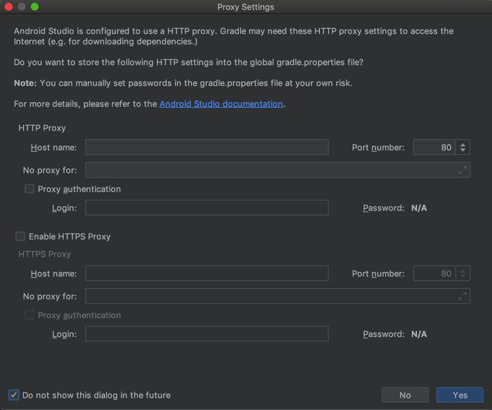Image resolution: width=492 pixels, height=410 pixels.
Task: Focus the HTTP 'No proxy for' field
Action: (278, 170)
